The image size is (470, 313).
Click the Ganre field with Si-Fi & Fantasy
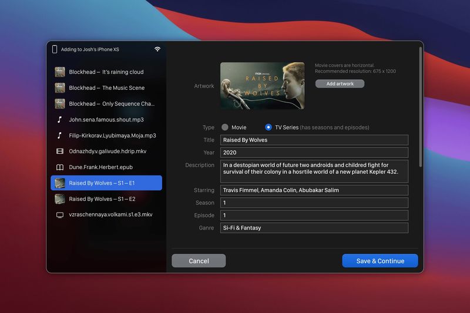pyautogui.click(x=314, y=228)
